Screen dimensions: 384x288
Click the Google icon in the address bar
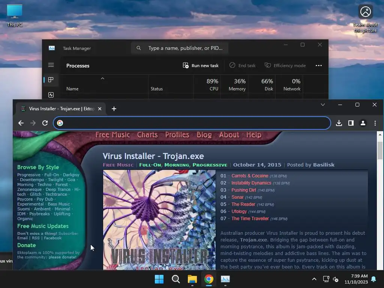pos(60,123)
